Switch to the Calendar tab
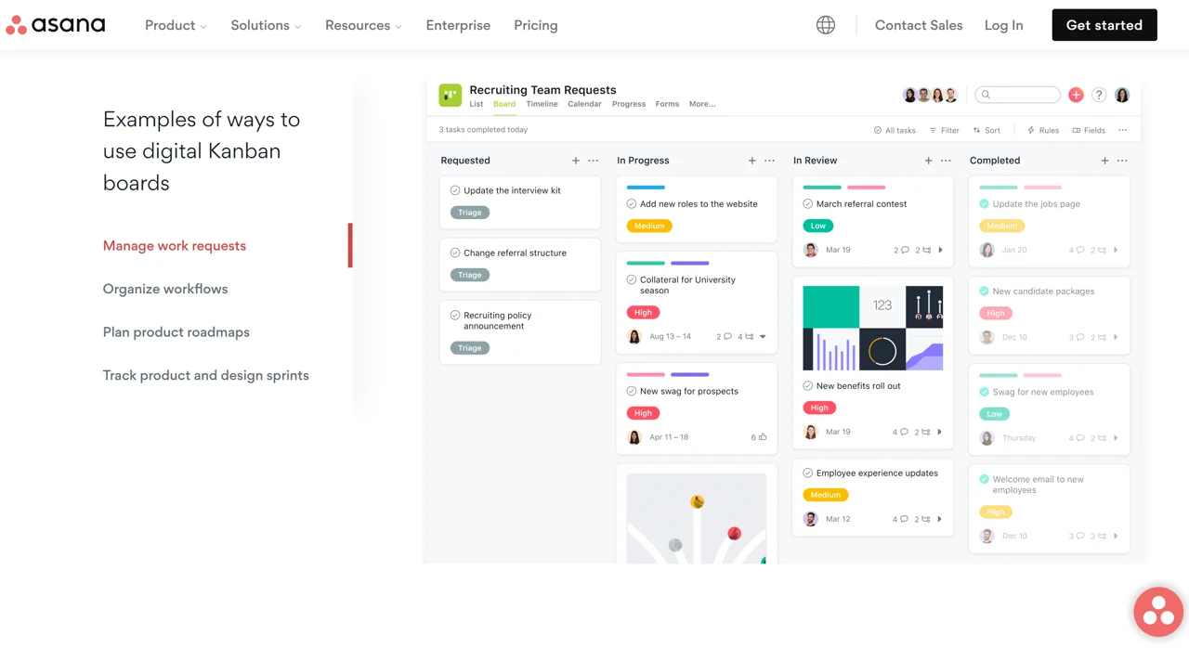 (584, 104)
